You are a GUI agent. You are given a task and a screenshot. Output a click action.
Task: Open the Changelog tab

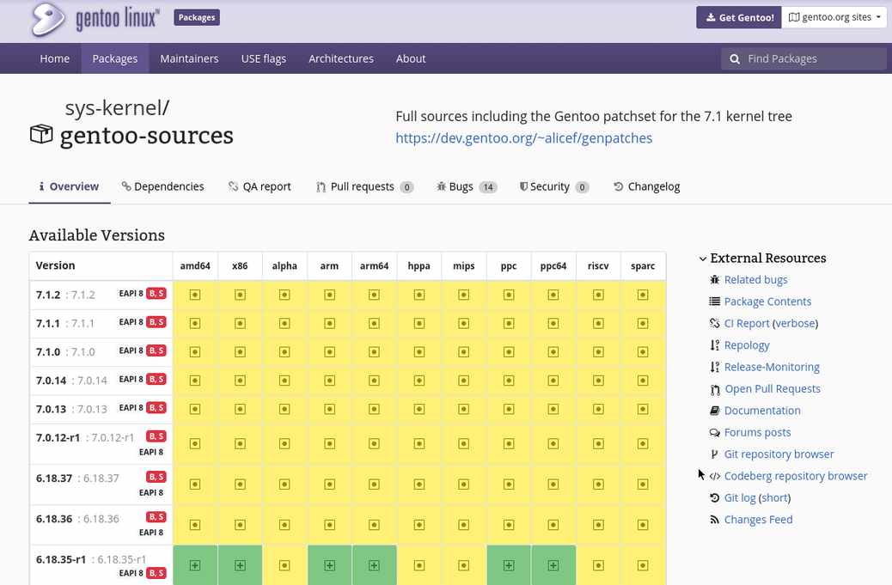click(x=647, y=186)
